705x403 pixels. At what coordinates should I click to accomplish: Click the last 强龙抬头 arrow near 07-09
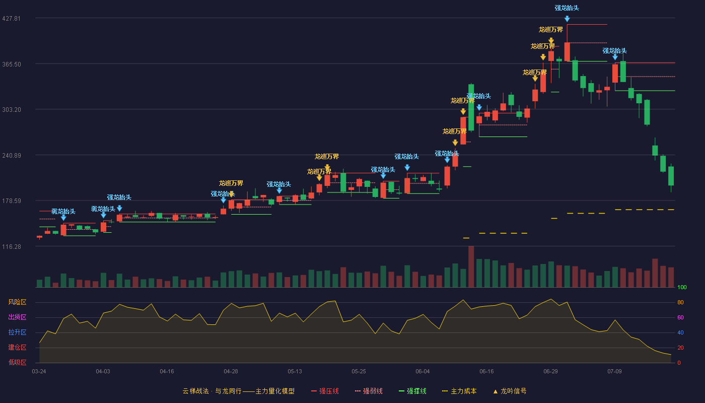tap(615, 57)
